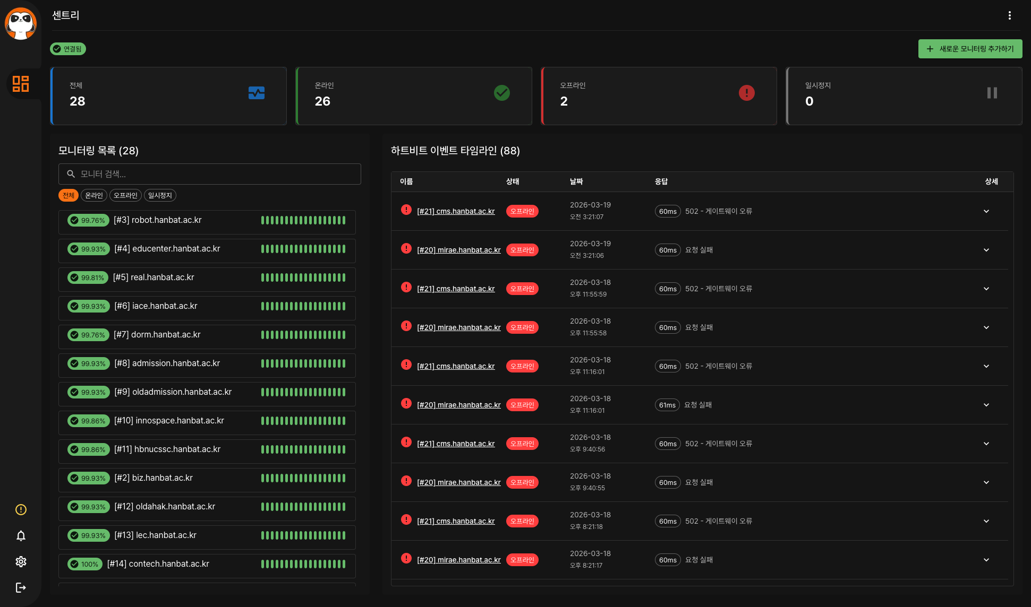Open settings gear in sidebar
The width and height of the screenshot is (1031, 607).
pos(21,561)
